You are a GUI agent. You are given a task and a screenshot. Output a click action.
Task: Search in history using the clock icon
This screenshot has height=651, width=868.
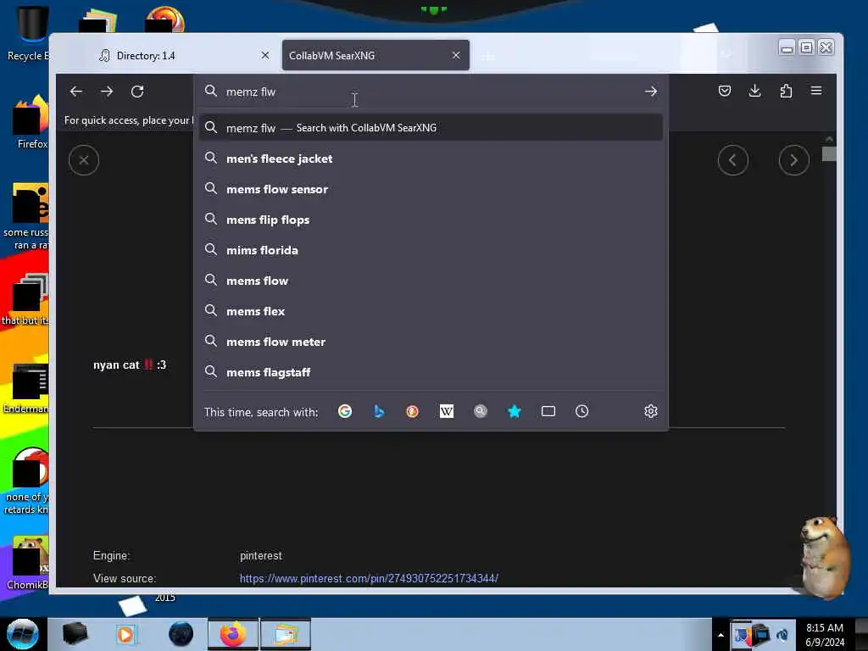tap(581, 411)
